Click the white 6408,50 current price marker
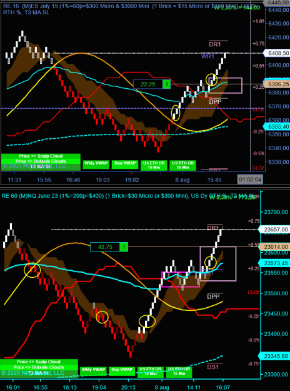 (277, 53)
